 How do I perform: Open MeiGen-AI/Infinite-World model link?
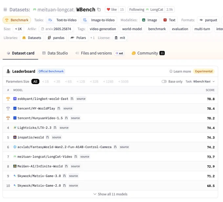40,166
